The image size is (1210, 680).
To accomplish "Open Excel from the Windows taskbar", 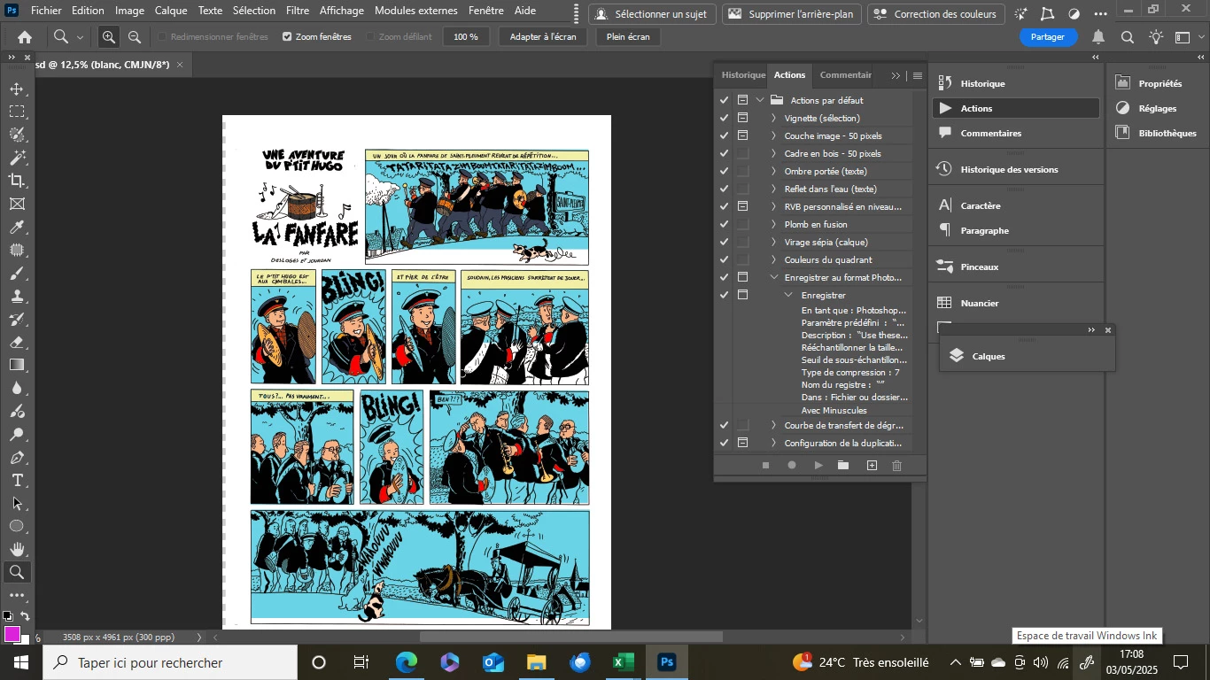I will click(x=623, y=662).
